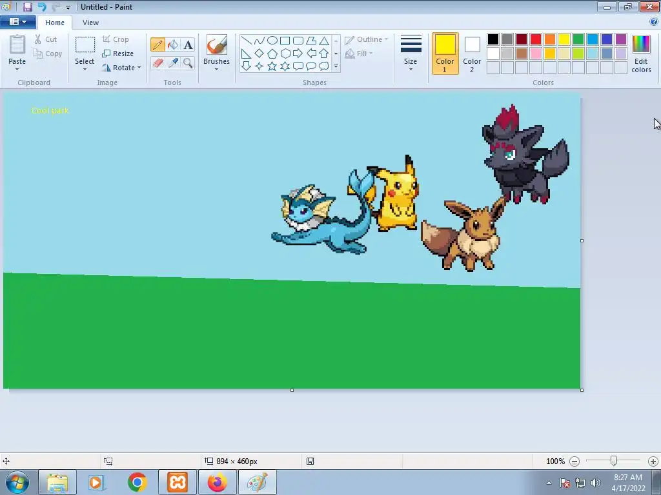This screenshot has height=495, width=661.
Task: Select the Fill with color bucket tool
Action: (173, 44)
